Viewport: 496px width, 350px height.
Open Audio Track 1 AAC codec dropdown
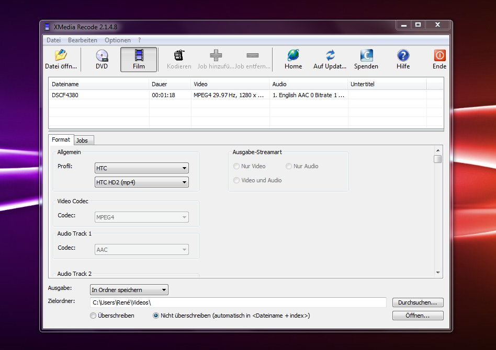(x=142, y=250)
